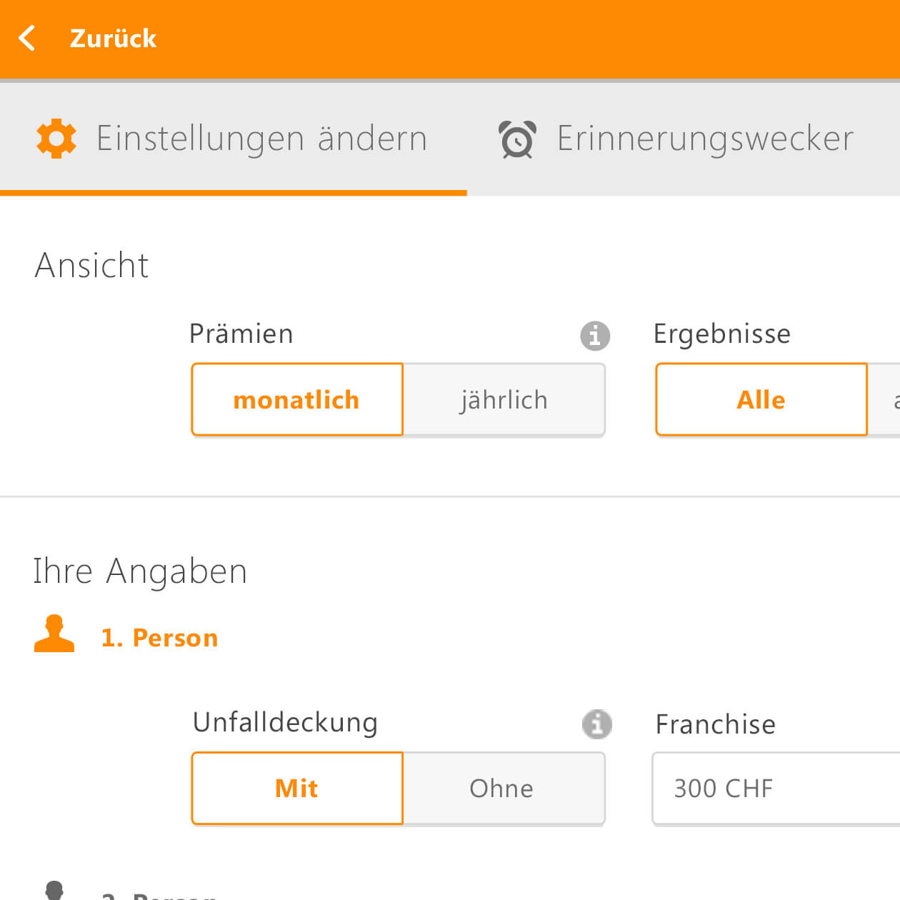
Task: Choose Mit for Unfalldeckung
Action: [x=297, y=788]
